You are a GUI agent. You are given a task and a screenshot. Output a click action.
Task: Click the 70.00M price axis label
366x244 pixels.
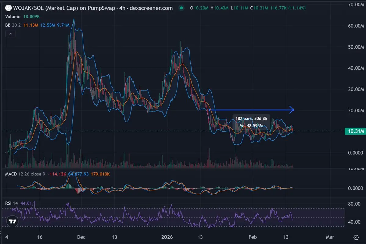coord(356,5)
